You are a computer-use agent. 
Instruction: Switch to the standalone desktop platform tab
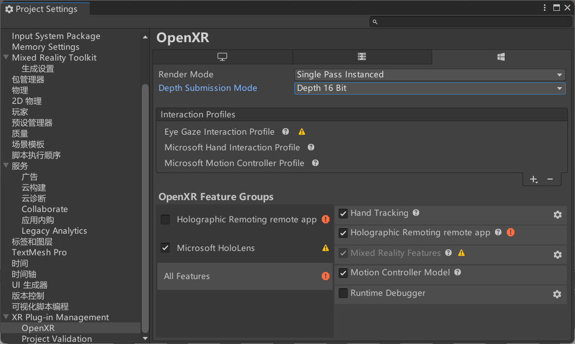point(222,57)
